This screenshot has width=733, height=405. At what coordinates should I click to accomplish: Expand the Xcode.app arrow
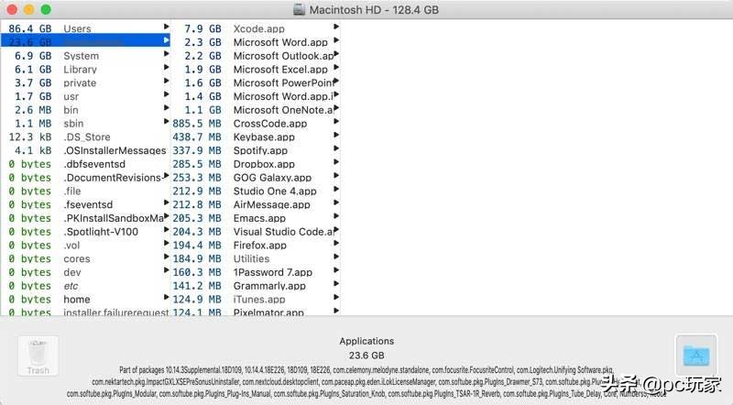pyautogui.click(x=336, y=27)
